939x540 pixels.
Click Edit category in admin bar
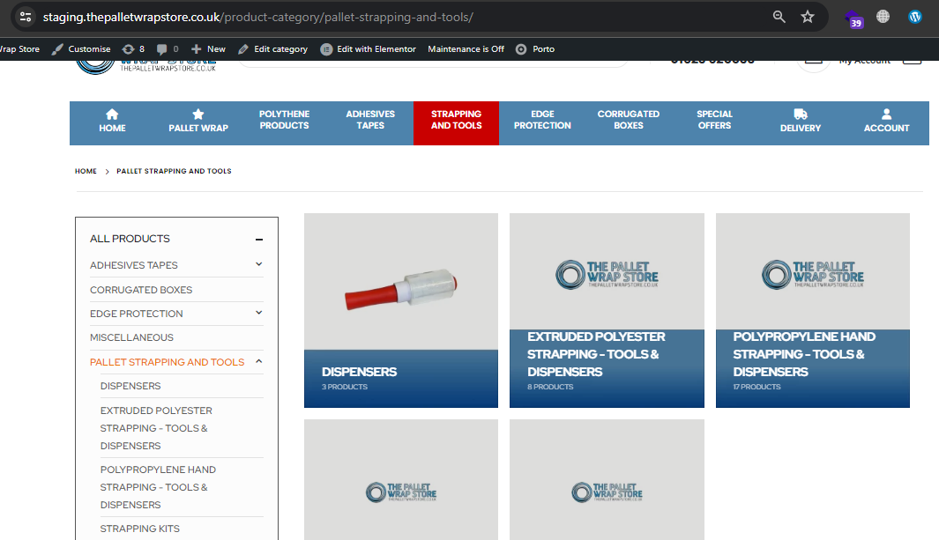pos(273,49)
